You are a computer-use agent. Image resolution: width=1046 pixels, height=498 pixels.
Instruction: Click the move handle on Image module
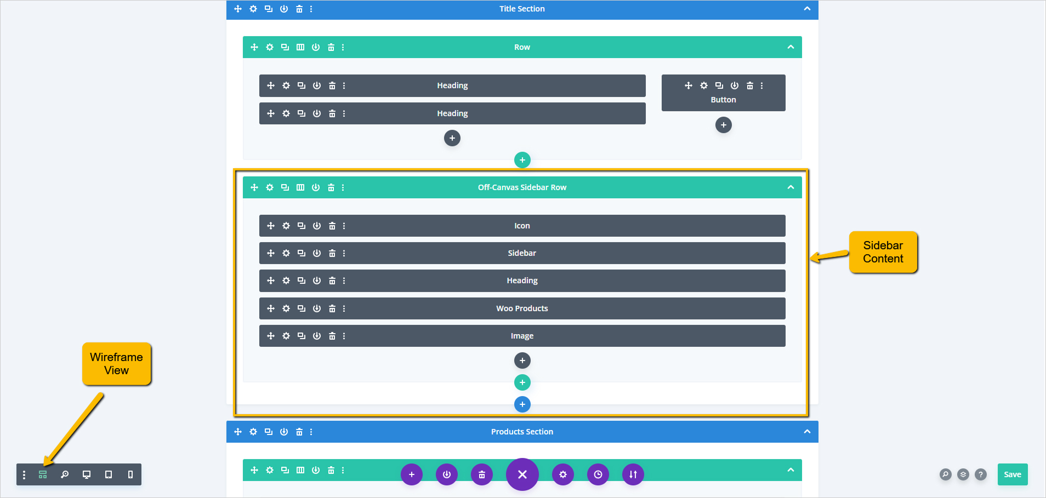tap(271, 336)
